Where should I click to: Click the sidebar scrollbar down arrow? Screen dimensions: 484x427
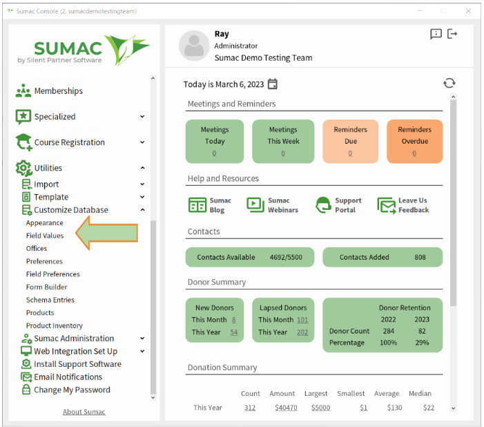click(153, 398)
